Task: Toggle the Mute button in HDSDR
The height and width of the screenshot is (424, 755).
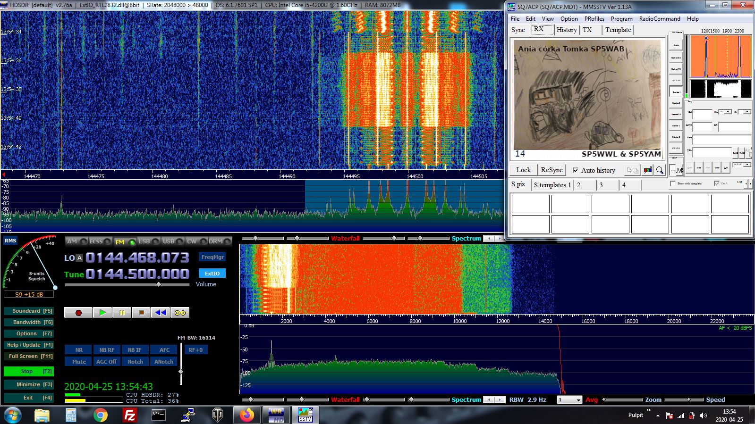Action: 79,362
